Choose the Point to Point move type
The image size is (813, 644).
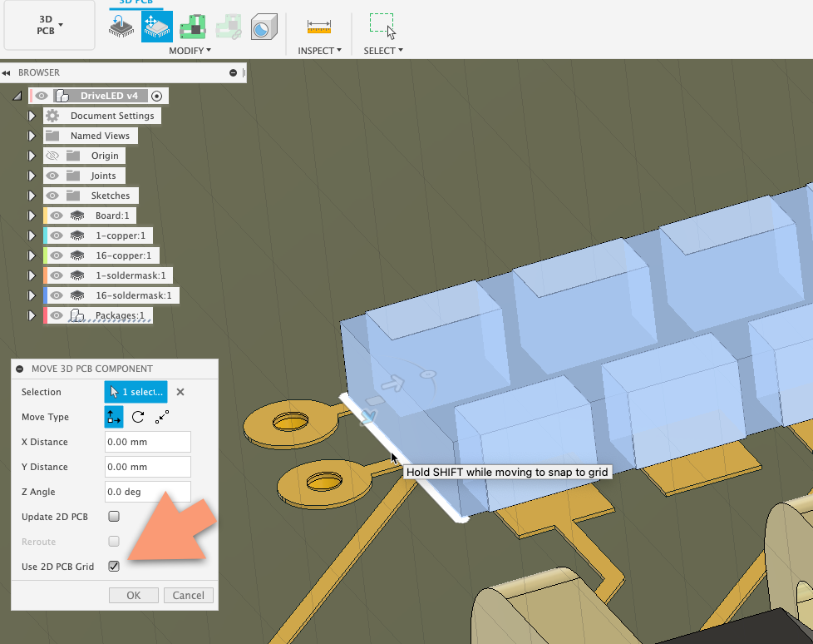tap(161, 417)
